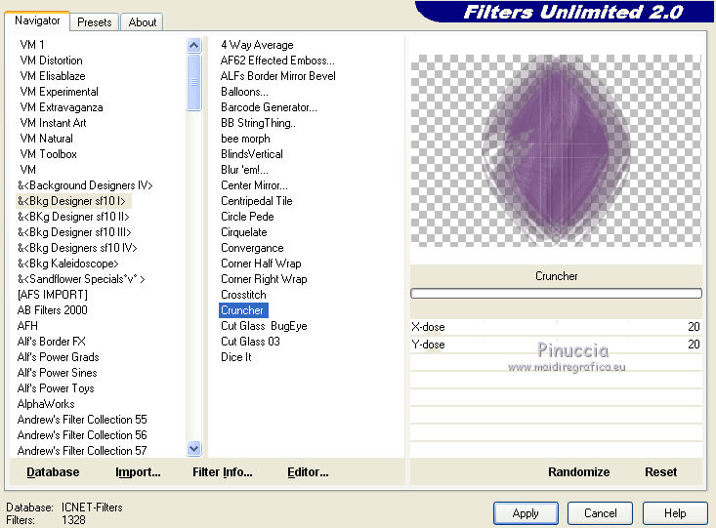Choose Center Mirror... filter

coord(254,185)
